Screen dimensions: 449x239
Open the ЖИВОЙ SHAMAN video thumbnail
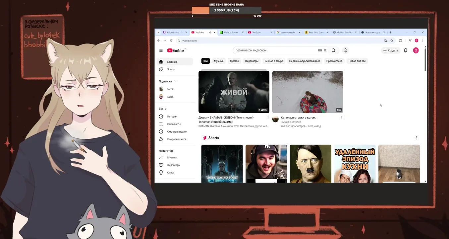coord(234,92)
